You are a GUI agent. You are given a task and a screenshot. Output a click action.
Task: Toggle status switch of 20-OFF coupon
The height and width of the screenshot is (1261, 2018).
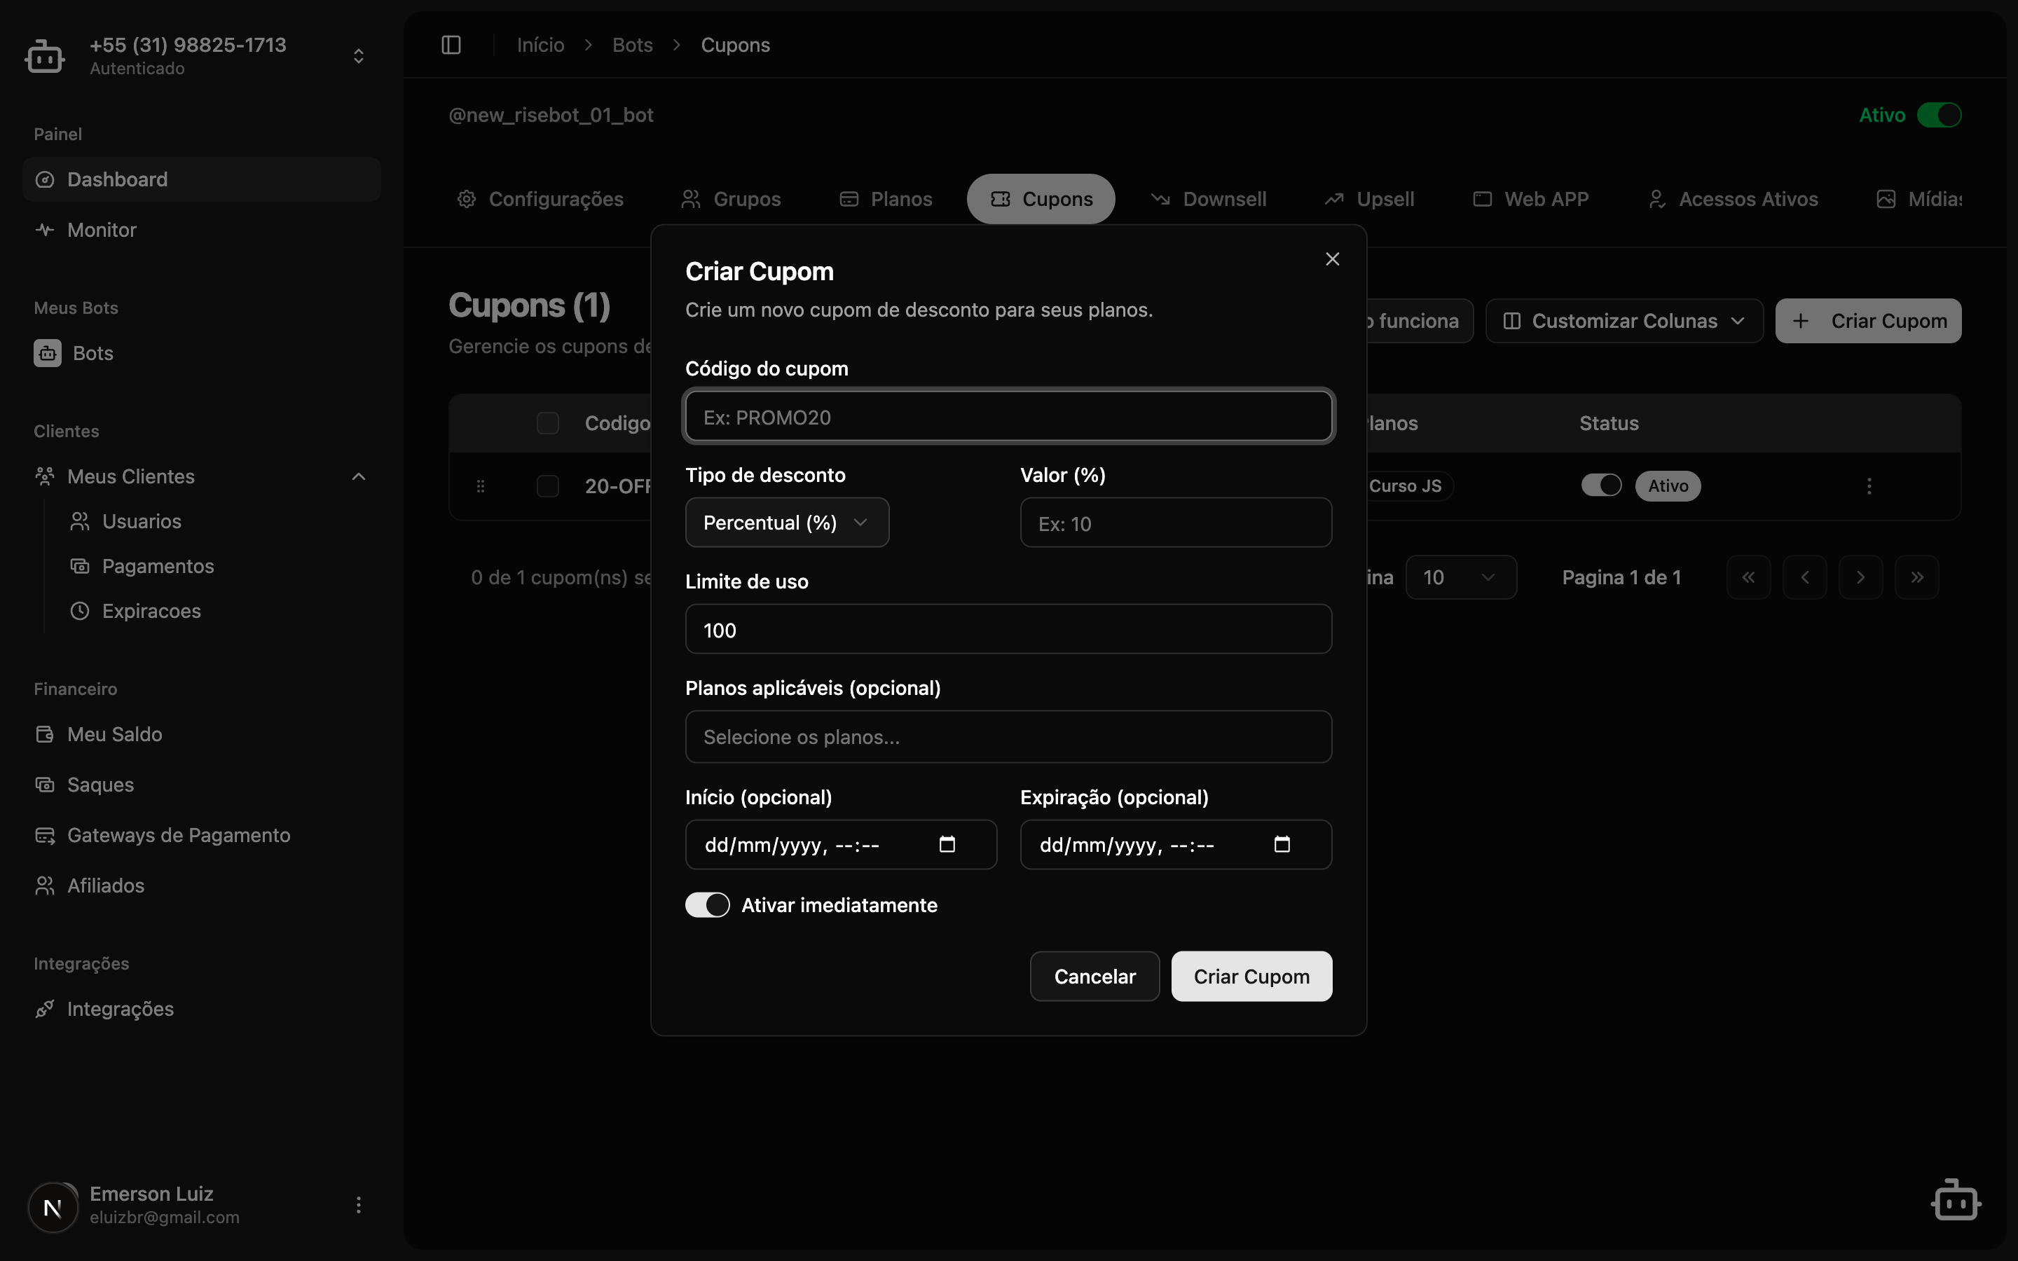point(1601,485)
